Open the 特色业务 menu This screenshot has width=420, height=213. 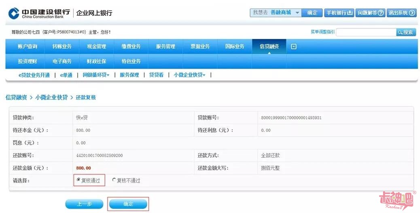[x=131, y=61]
